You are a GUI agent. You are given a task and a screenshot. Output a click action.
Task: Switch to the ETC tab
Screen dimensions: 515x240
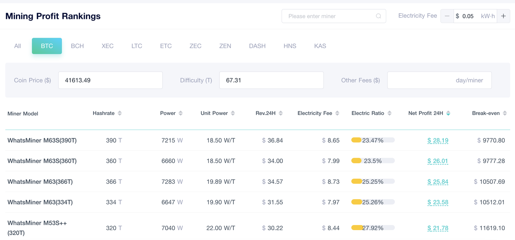[166, 46]
